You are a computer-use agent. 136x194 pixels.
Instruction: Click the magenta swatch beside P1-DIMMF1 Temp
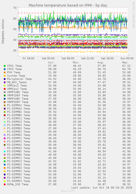click(5, 138)
